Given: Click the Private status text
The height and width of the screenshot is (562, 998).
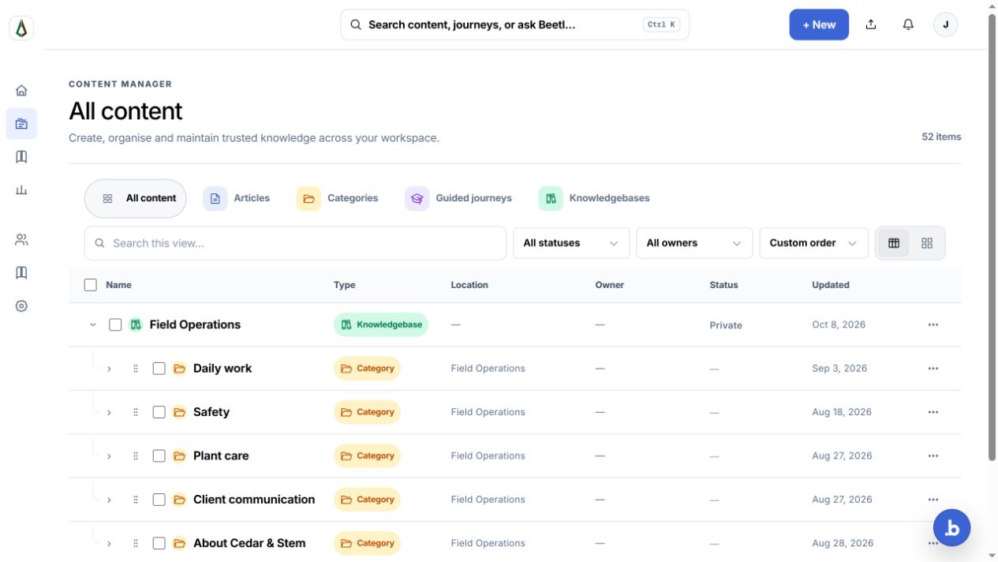Looking at the screenshot, I should [726, 325].
